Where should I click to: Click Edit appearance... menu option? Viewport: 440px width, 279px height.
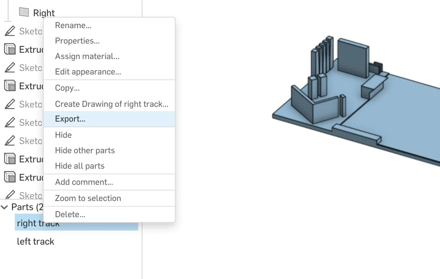(x=109, y=72)
